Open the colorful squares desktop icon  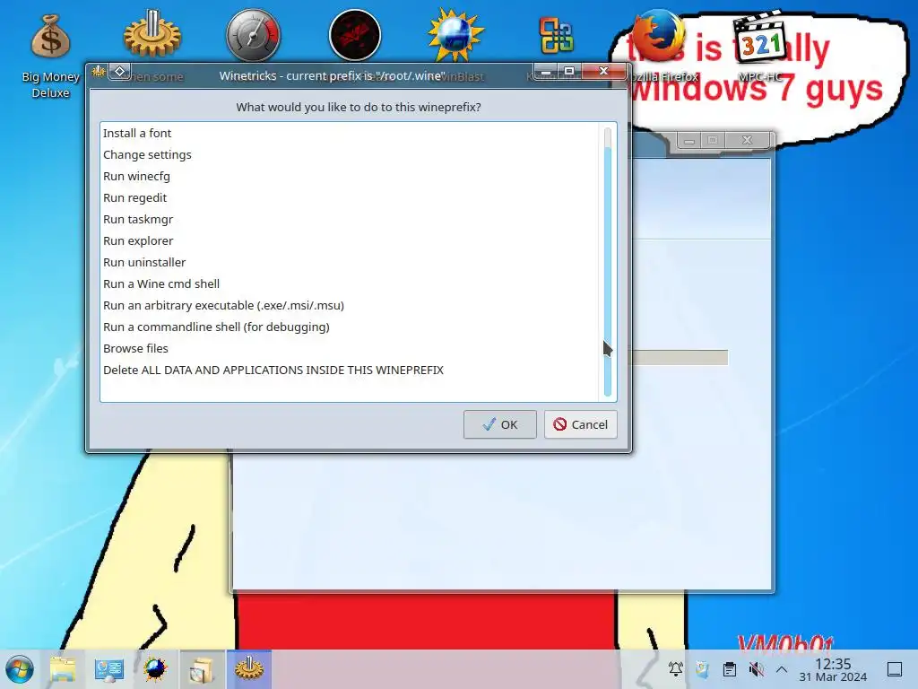[557, 35]
